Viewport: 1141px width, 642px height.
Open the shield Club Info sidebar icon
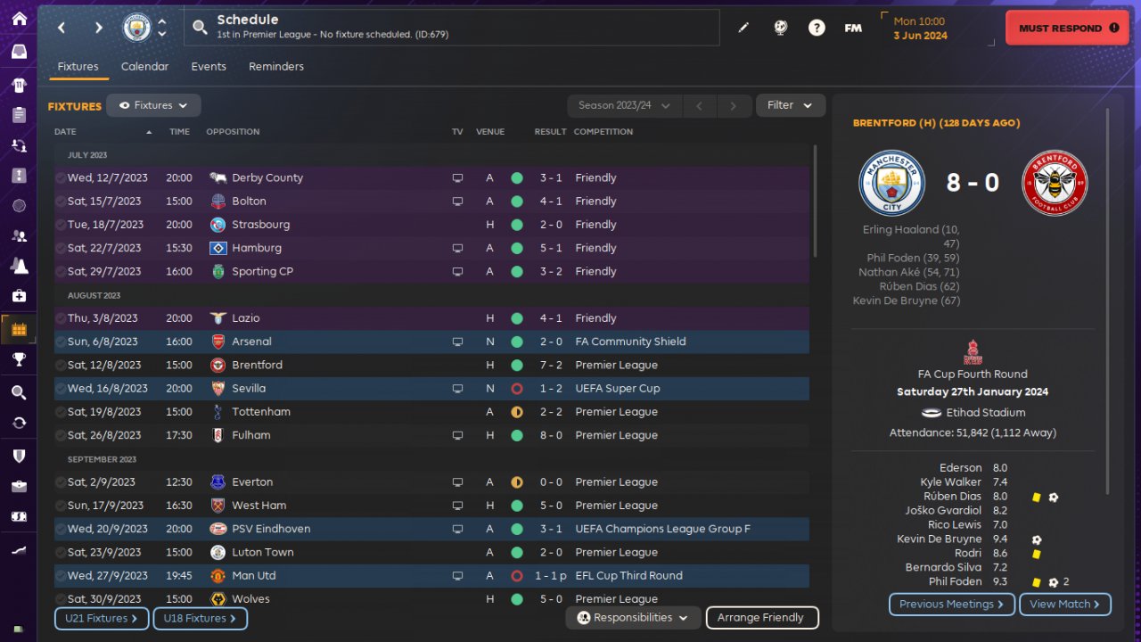pos(19,456)
